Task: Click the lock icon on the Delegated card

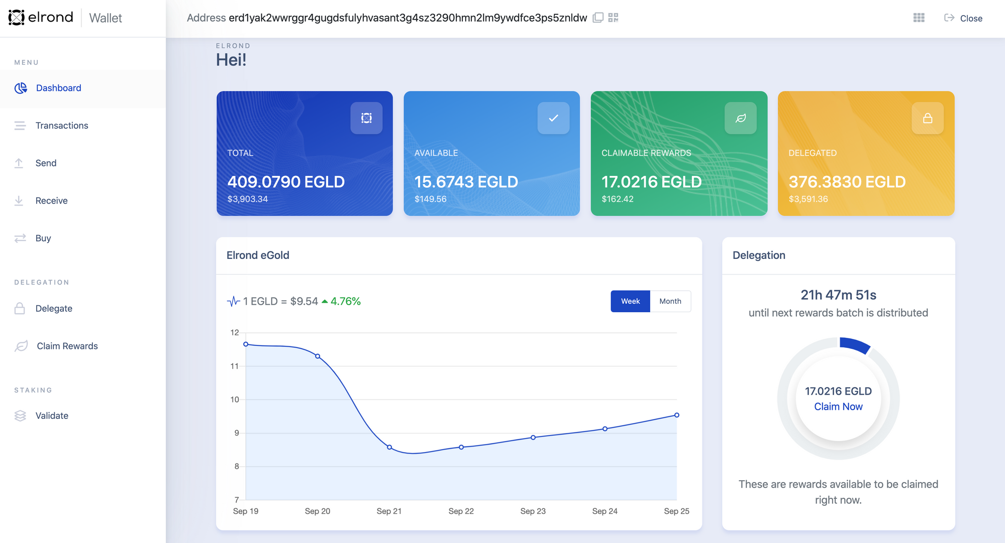Action: pos(928,118)
